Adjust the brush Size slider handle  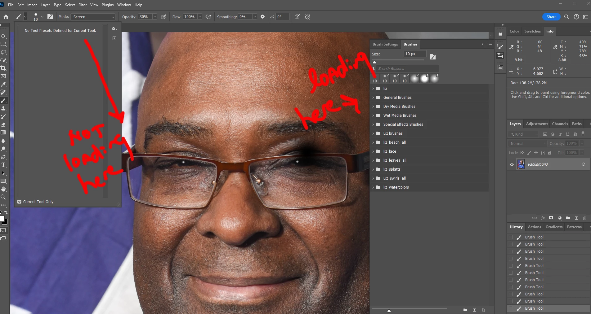[x=374, y=62]
